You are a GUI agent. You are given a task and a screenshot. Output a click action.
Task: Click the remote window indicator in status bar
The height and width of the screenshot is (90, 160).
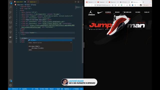click(10, 89)
